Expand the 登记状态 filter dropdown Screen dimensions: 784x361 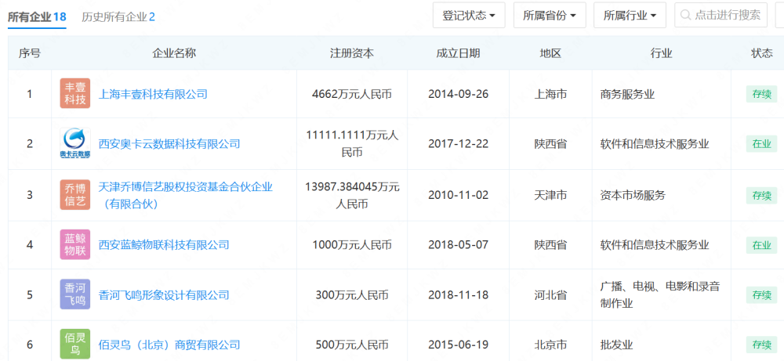469,15
